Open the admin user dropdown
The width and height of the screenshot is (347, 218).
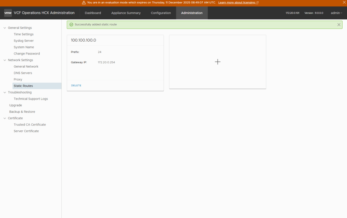click(336, 13)
